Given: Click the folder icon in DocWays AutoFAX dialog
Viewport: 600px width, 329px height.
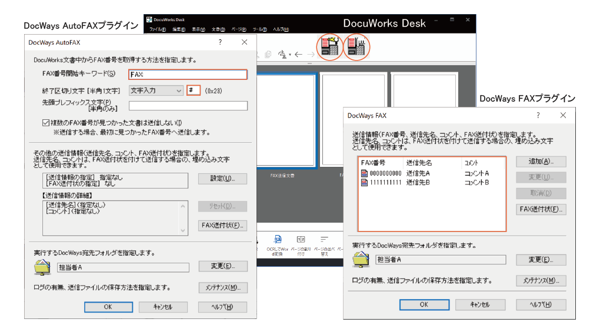Looking at the screenshot, I should click(x=42, y=267).
